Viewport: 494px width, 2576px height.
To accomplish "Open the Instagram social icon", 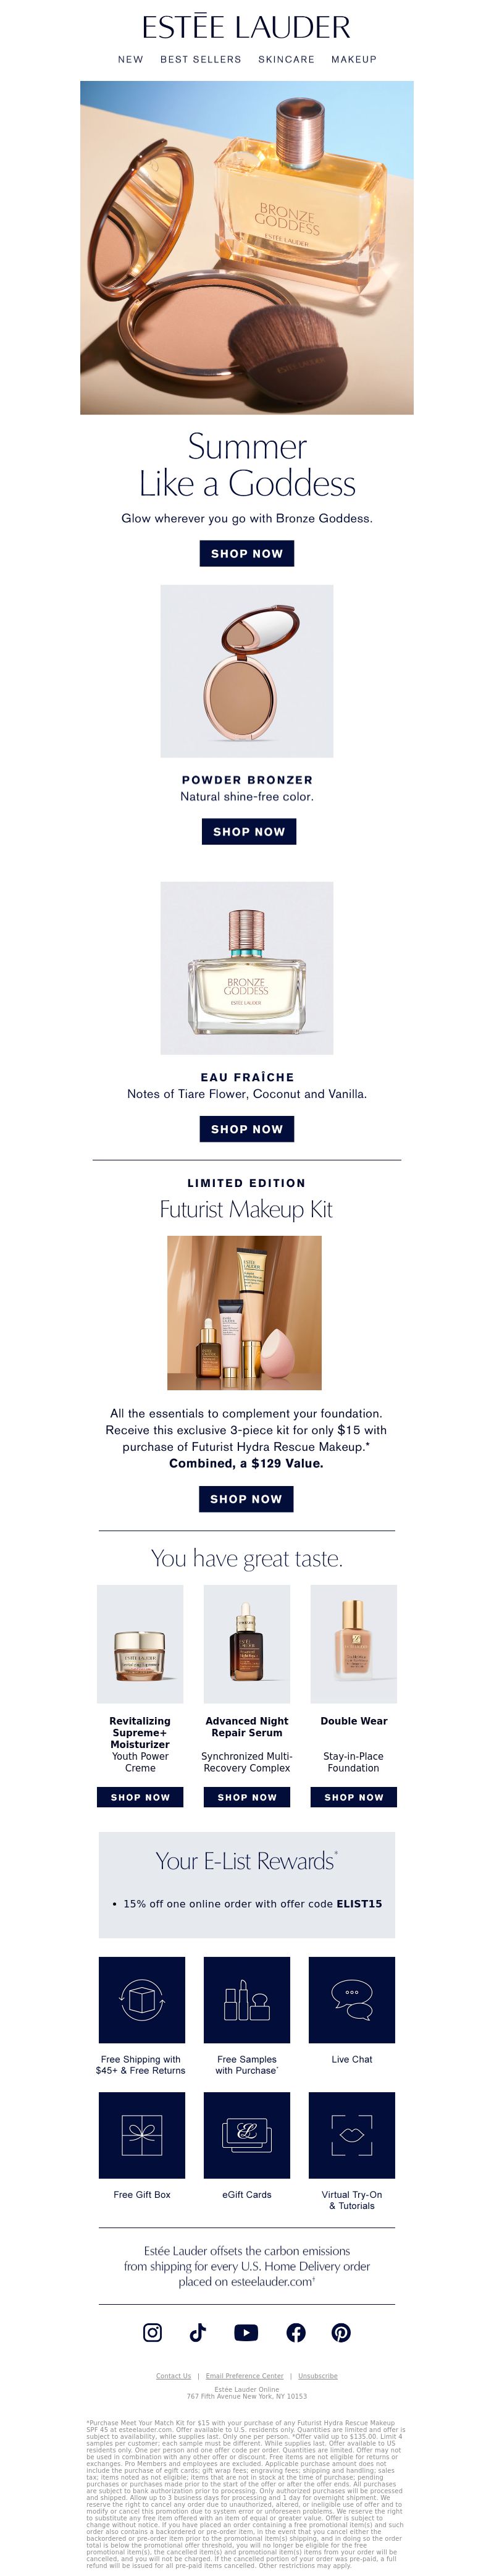I will (x=152, y=2332).
